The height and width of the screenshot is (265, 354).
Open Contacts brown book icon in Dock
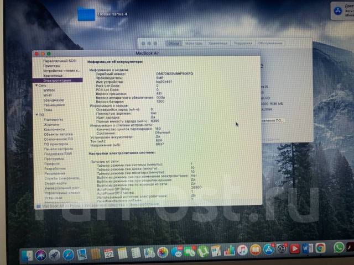(x=95, y=254)
